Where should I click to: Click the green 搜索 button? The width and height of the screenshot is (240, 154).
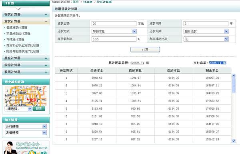pos(39,108)
